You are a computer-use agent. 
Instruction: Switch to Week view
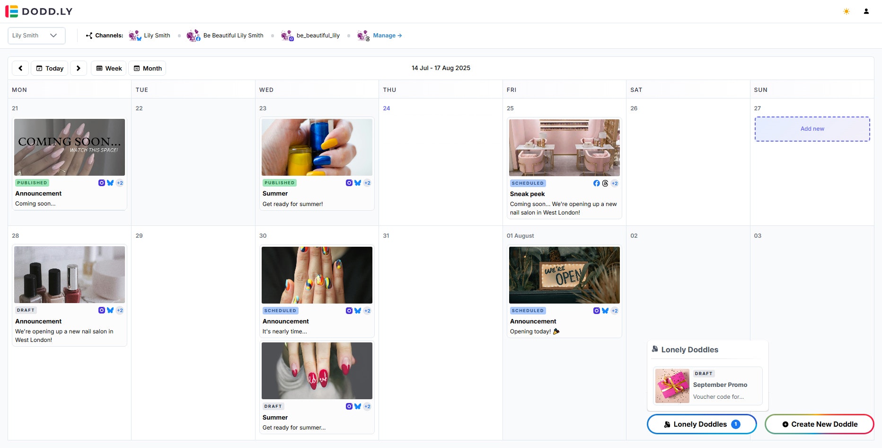click(108, 68)
